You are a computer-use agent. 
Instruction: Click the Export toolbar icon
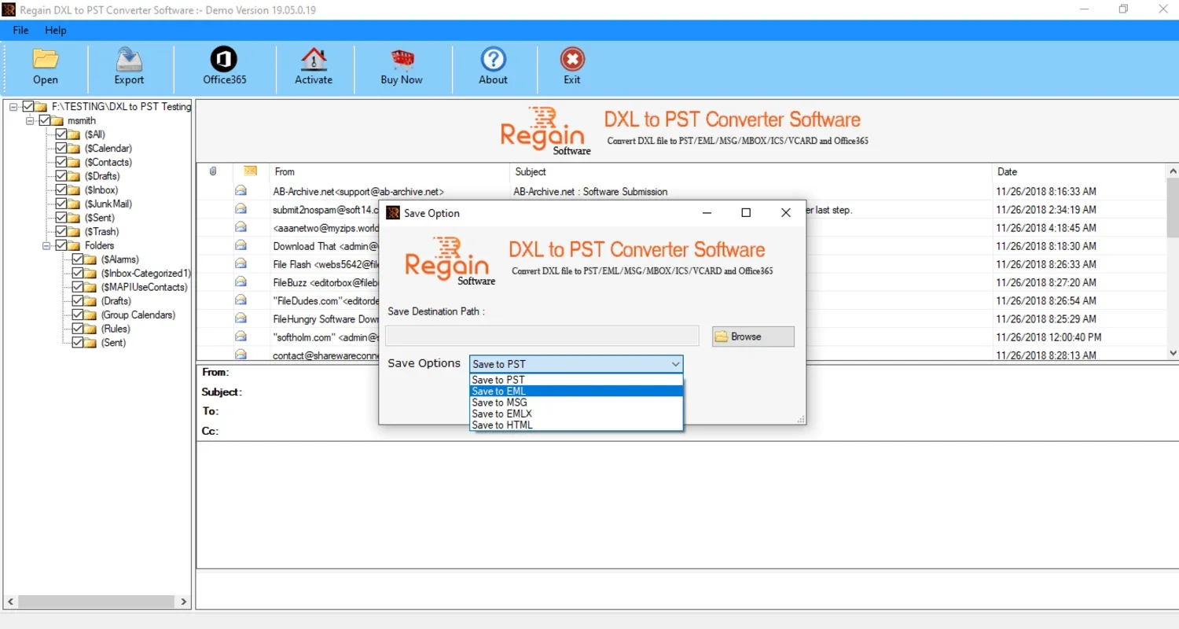[x=129, y=60]
